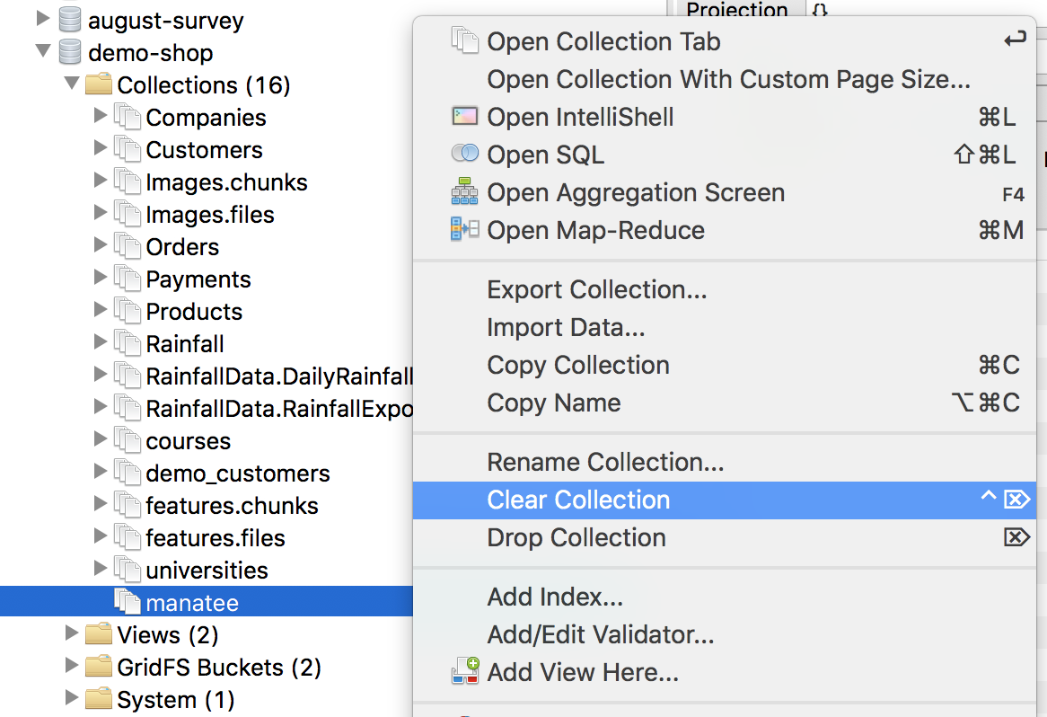This screenshot has height=717, width=1047.
Task: Open the Aggregation Screen via its grid icon
Action: 466,191
